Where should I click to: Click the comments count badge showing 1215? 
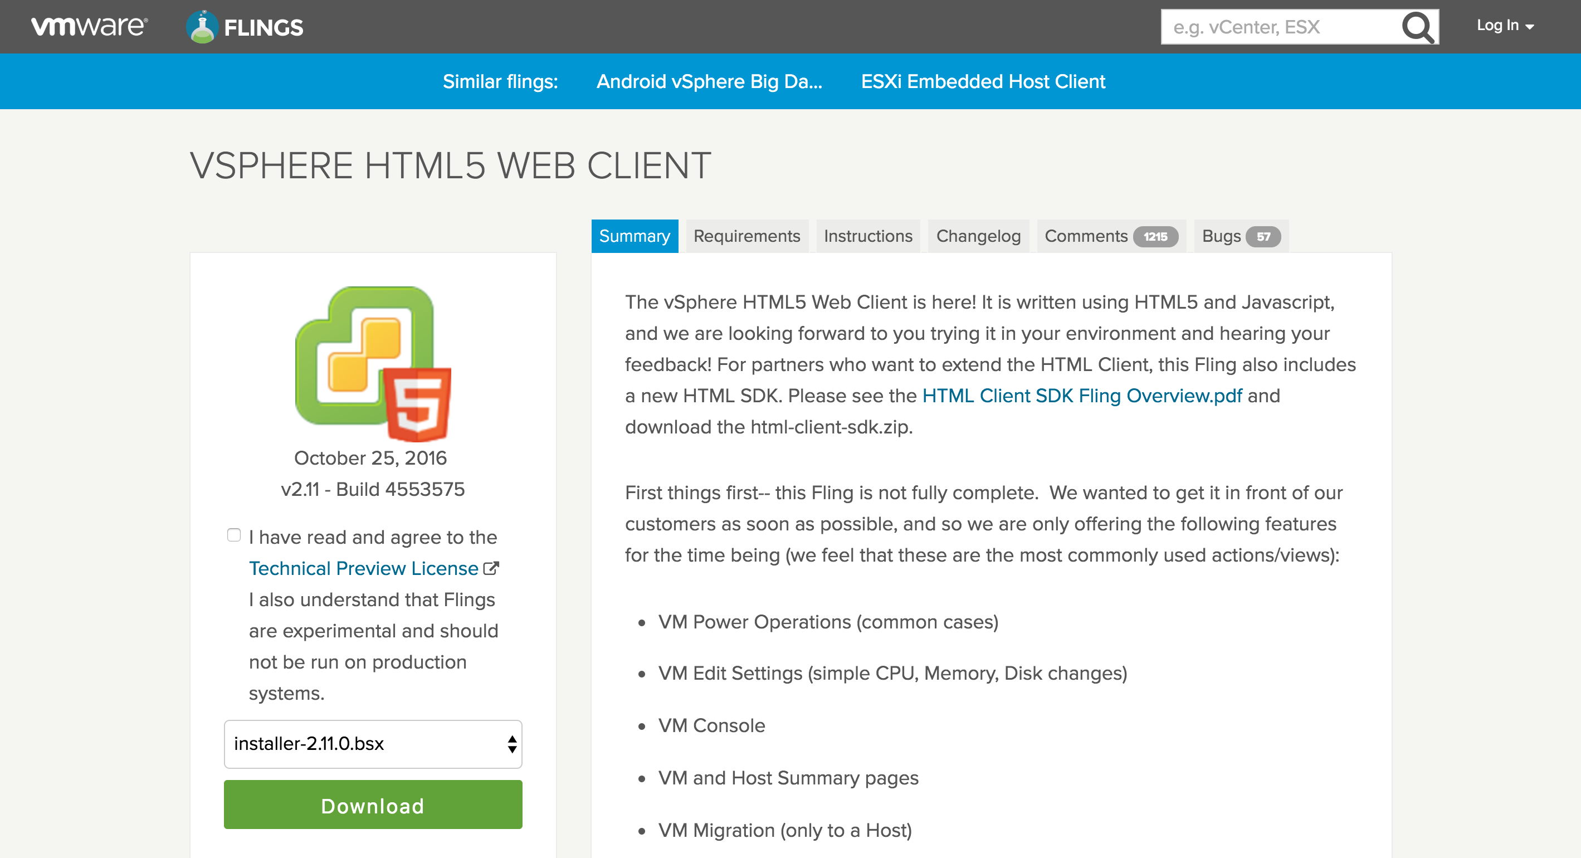tap(1157, 236)
